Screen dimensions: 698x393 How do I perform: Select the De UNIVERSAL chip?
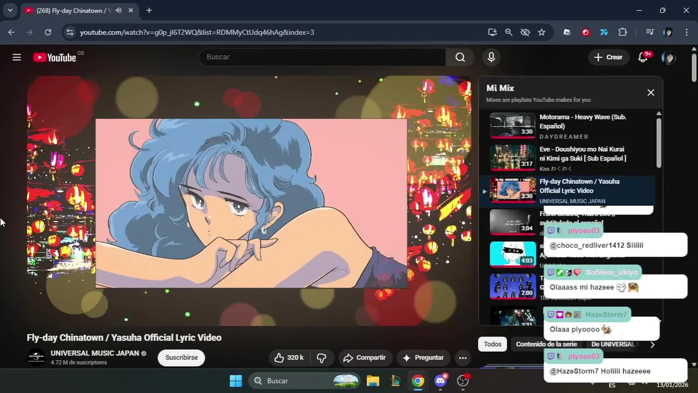[x=614, y=344]
